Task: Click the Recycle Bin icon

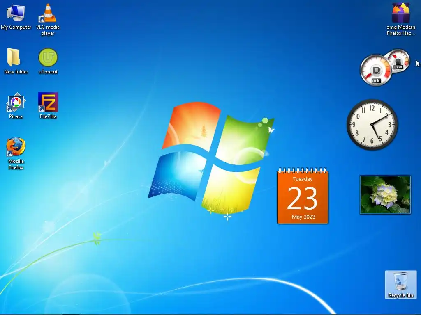Action: click(x=400, y=285)
